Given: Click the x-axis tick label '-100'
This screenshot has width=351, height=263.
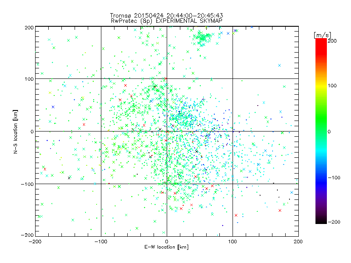Looking at the screenshot, I should [101, 242].
